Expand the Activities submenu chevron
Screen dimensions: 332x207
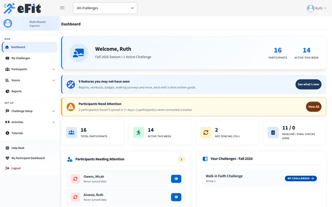pos(53,122)
